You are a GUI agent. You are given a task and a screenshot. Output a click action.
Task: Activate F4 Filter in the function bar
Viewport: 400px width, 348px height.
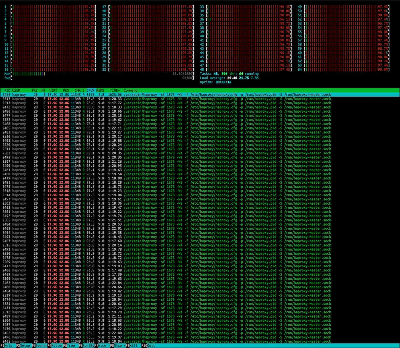55,346
